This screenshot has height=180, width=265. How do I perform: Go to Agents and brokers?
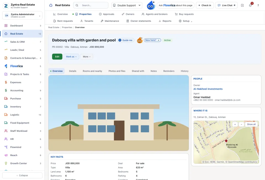point(155,14)
